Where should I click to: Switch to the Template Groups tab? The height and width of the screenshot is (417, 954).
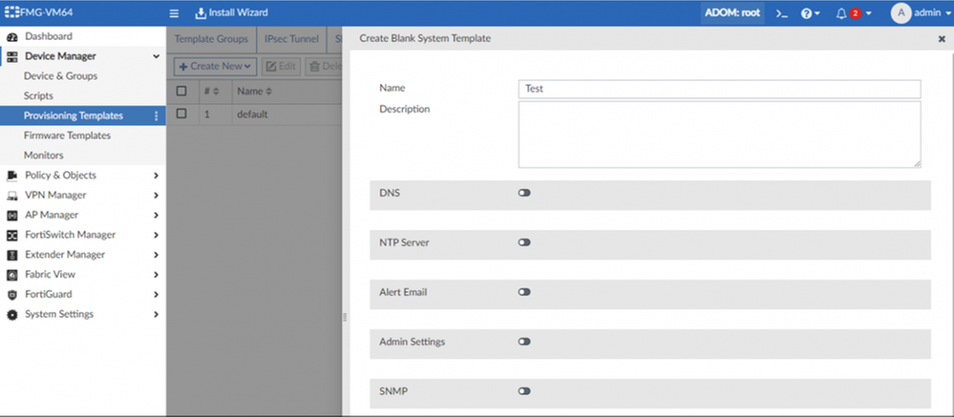coord(211,39)
